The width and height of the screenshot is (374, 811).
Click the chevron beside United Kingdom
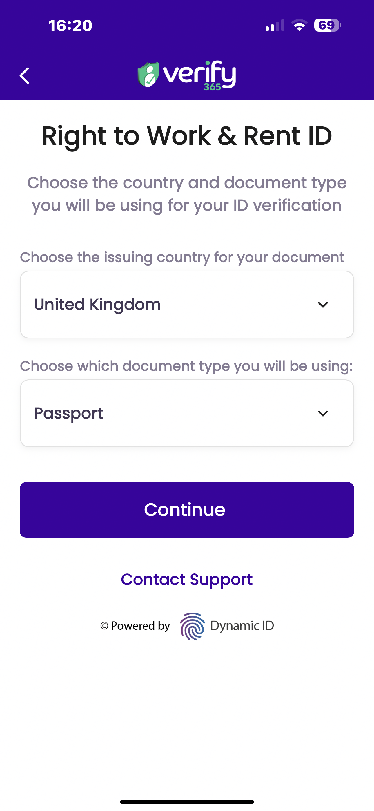click(323, 305)
